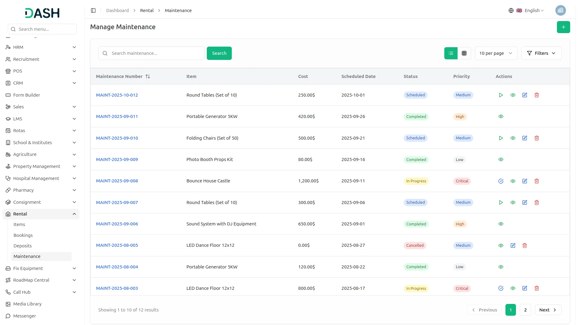
Task: Delete MAINT-2025-09-008 using trash icon
Action: coord(536,181)
